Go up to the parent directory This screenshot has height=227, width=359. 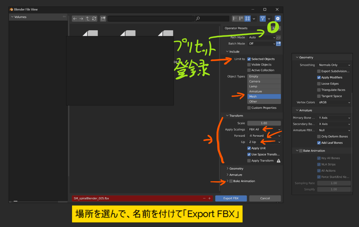pos(88,19)
